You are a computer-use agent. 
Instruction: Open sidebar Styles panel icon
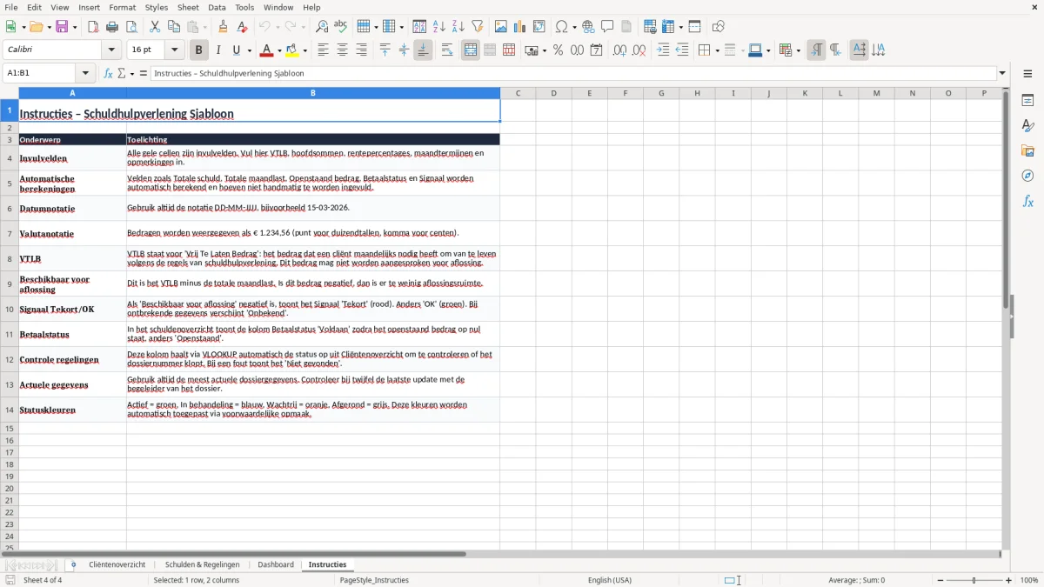pos(1027,125)
